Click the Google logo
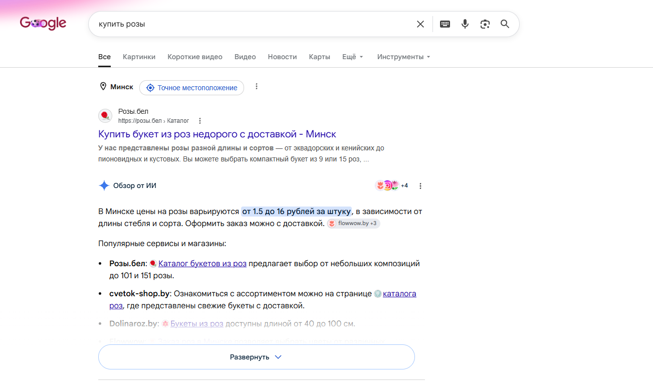This screenshot has width=653, height=387. pos(43,23)
